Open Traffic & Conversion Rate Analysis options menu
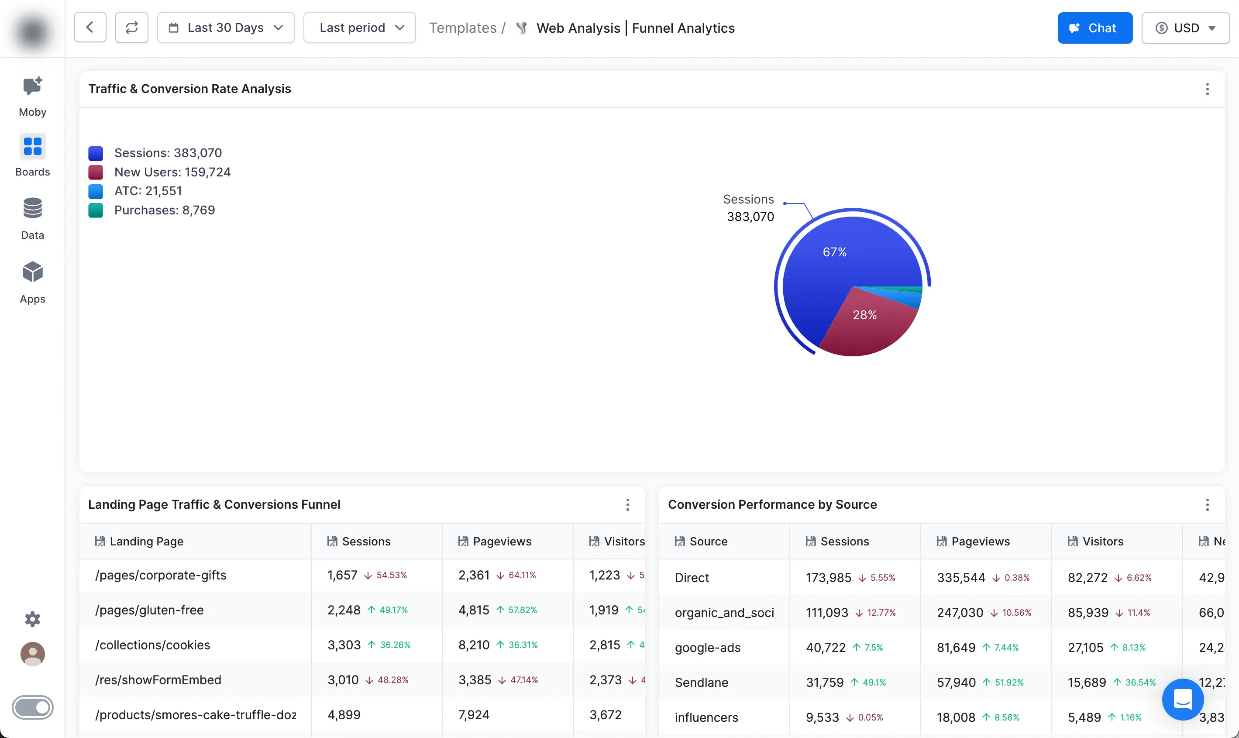1239x738 pixels. 1207,89
